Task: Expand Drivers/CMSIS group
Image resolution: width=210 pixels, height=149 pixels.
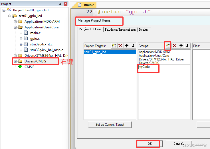Action: pos(15,61)
